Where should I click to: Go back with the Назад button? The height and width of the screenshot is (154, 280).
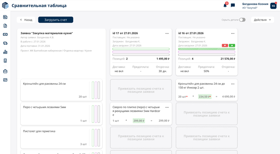[26, 20]
